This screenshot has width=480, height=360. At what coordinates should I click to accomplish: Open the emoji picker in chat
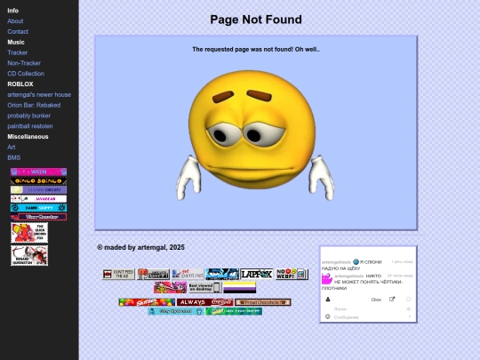328,316
